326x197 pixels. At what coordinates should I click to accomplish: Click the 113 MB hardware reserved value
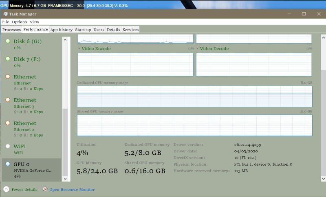click(x=241, y=171)
